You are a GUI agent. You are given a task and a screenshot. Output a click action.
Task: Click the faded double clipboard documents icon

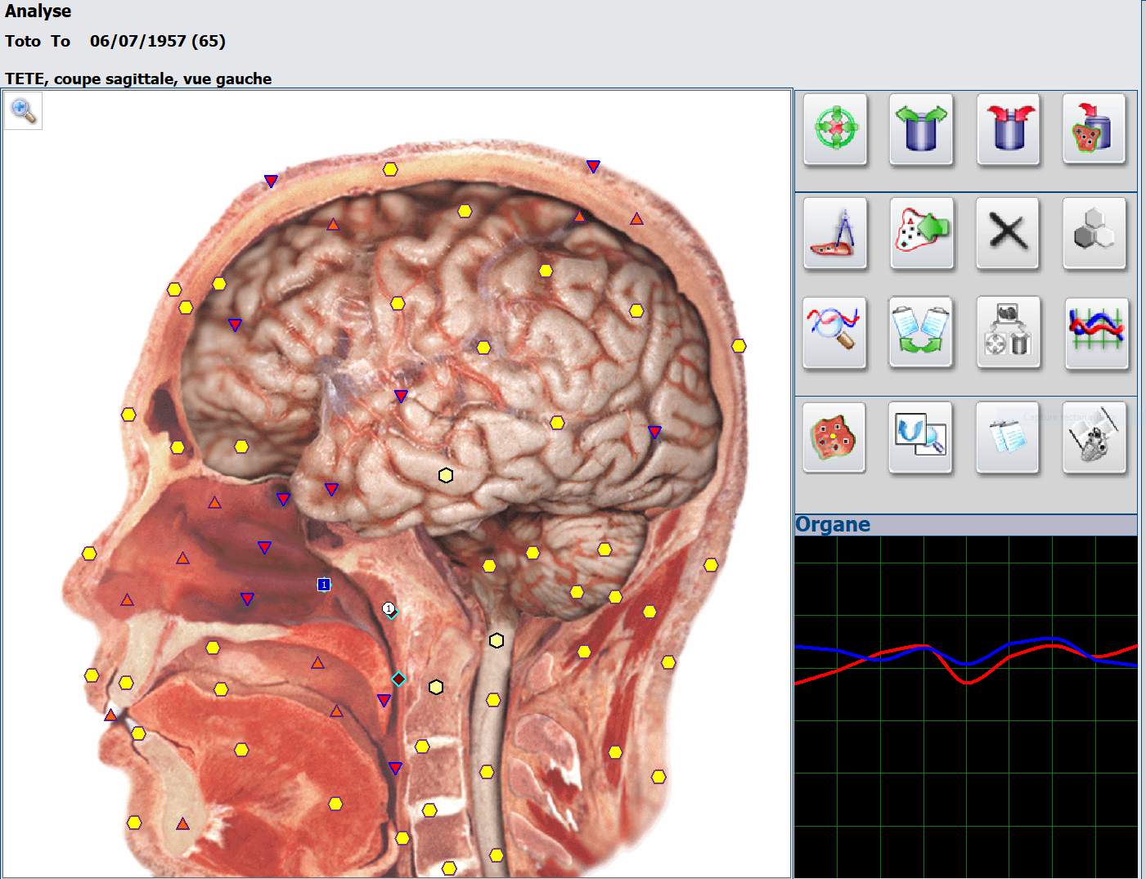click(1008, 437)
